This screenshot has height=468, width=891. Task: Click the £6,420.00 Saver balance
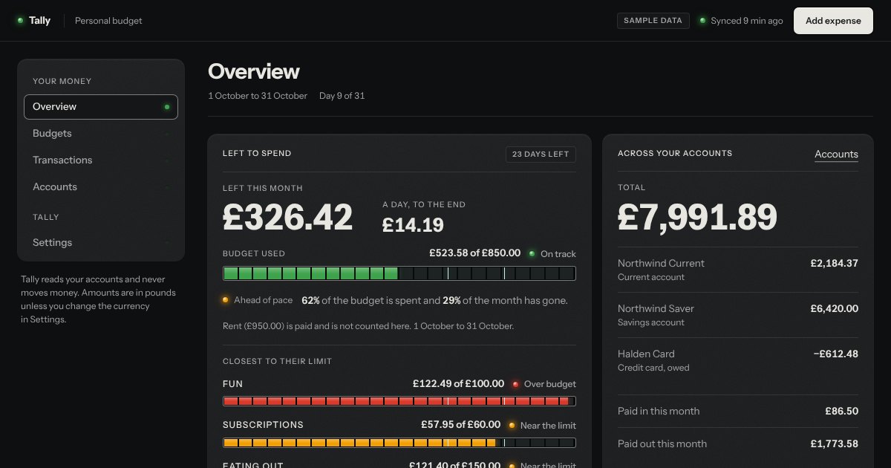[x=835, y=309]
